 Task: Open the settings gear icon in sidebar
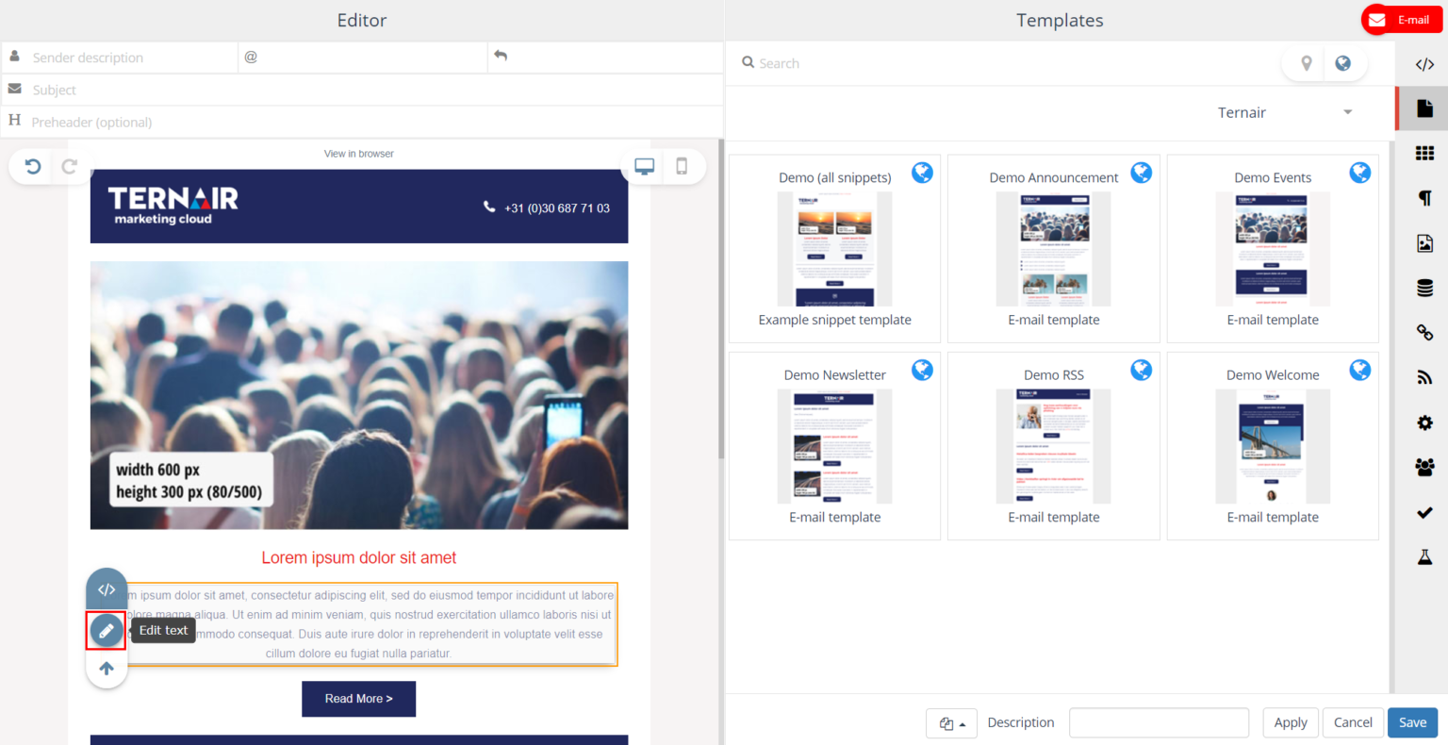coord(1424,422)
